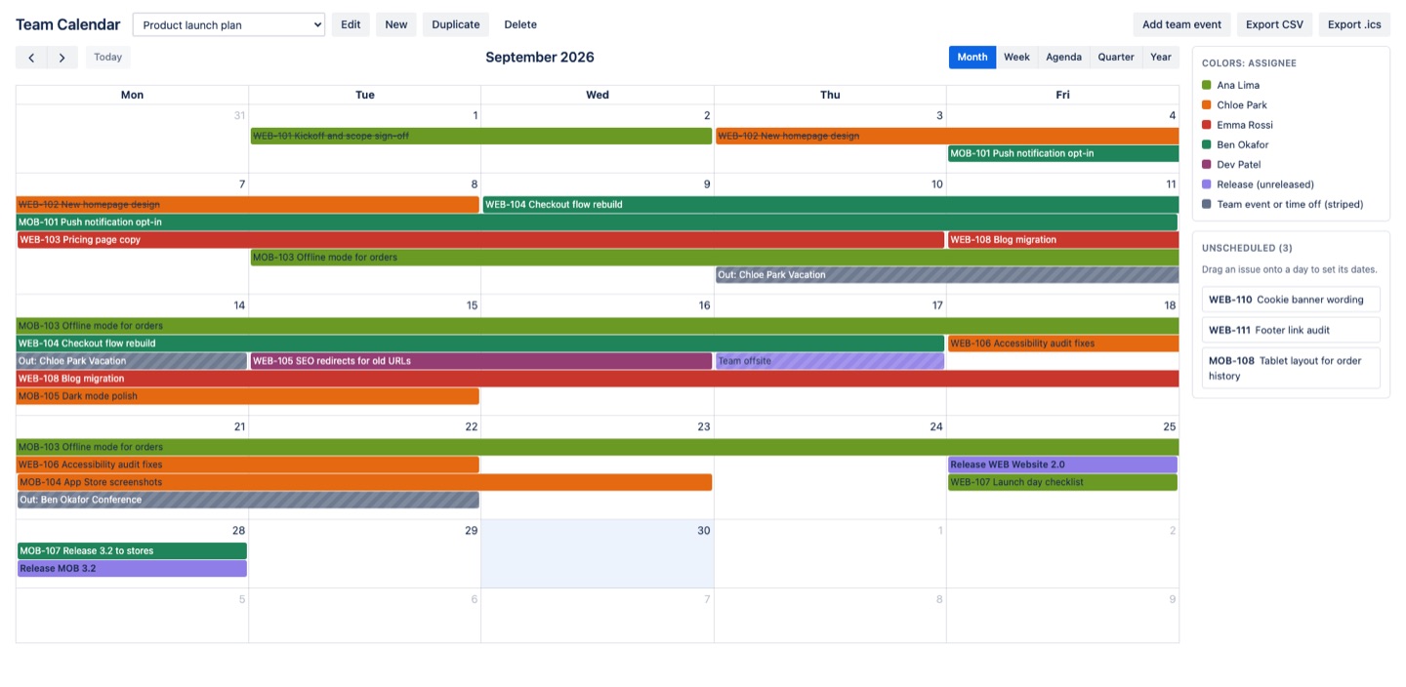The height and width of the screenshot is (687, 1406).
Task: Open the Product launch plan calendar dropdown
Action: [228, 24]
